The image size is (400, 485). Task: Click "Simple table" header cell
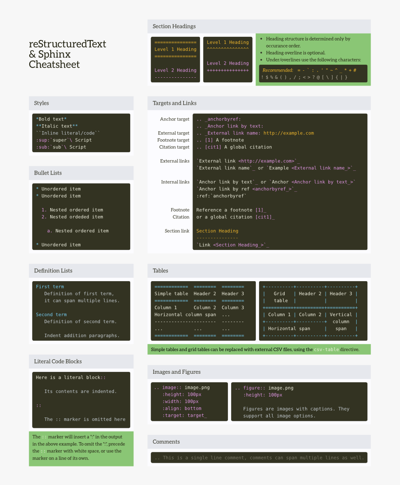pos(171,294)
